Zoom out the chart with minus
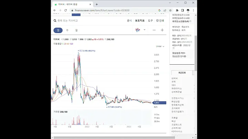Screen dimensions: 248x139 [x=154, y=30]
